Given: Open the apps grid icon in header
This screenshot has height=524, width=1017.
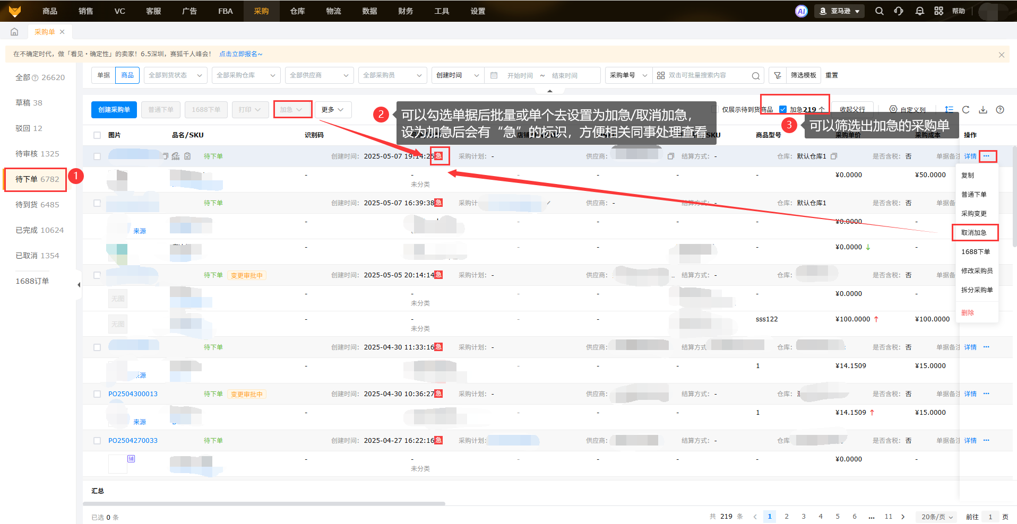Looking at the screenshot, I should [x=938, y=11].
